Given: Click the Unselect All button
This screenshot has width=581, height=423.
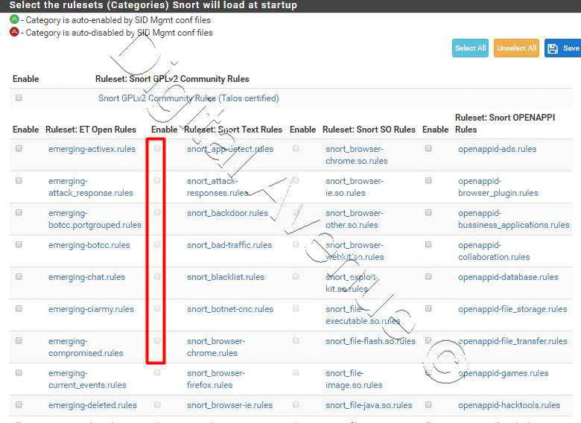Looking at the screenshot, I should [516, 48].
